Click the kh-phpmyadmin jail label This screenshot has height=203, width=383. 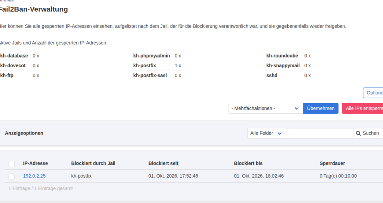tap(151, 56)
